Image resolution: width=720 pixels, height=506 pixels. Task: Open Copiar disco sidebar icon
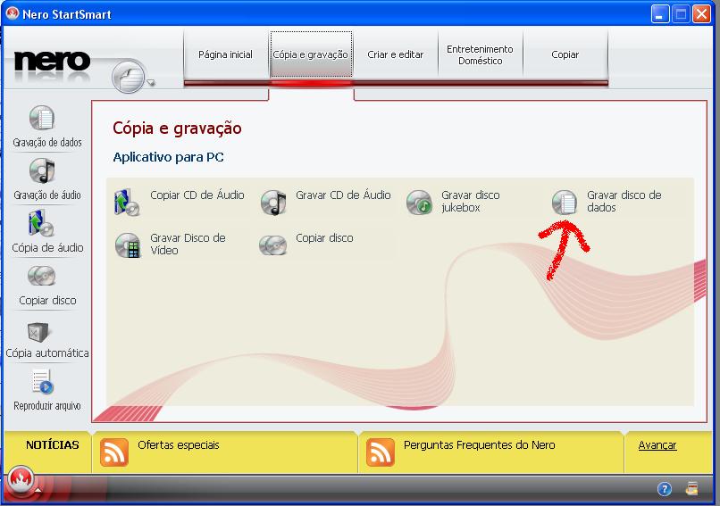point(41,276)
